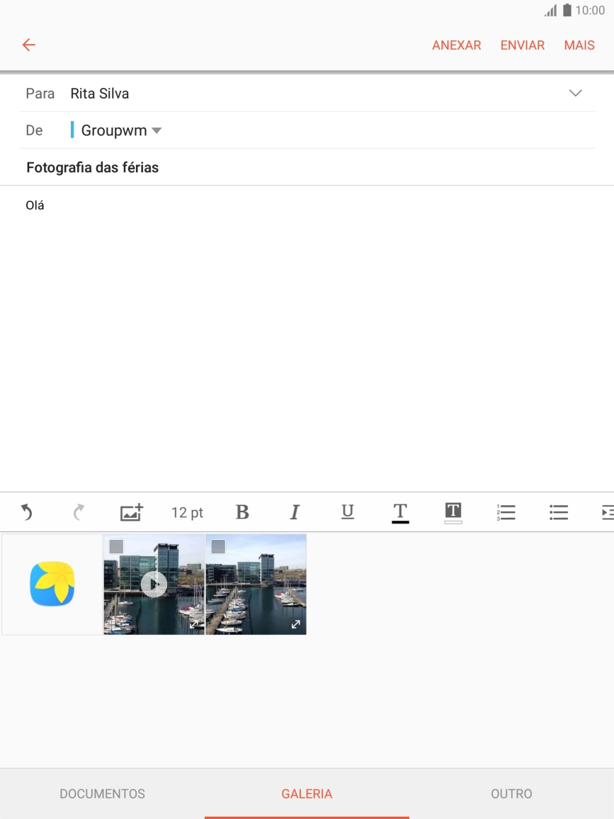Expand the recipient field chevron
The height and width of the screenshot is (819, 614).
(x=575, y=94)
